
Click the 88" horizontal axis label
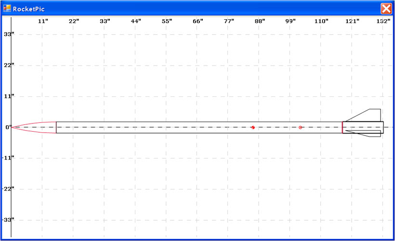pos(260,21)
